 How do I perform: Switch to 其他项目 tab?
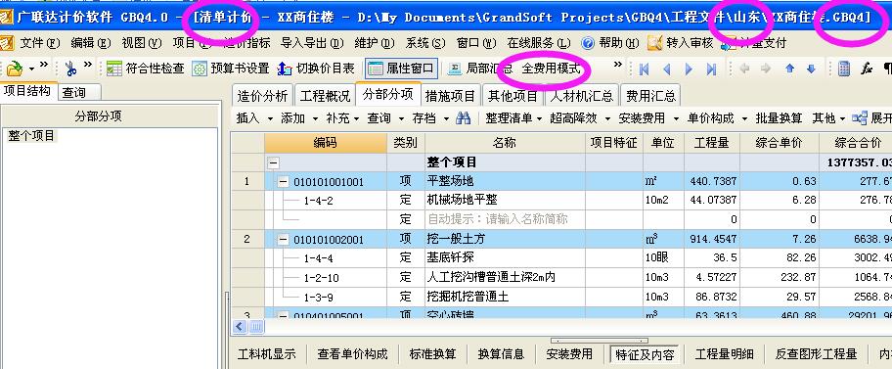tap(513, 96)
